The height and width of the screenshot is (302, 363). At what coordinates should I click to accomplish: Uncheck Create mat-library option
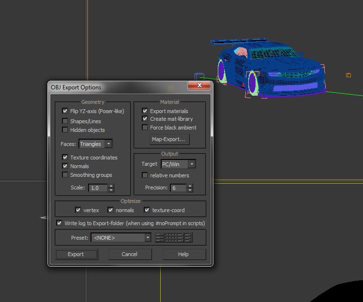tap(145, 119)
